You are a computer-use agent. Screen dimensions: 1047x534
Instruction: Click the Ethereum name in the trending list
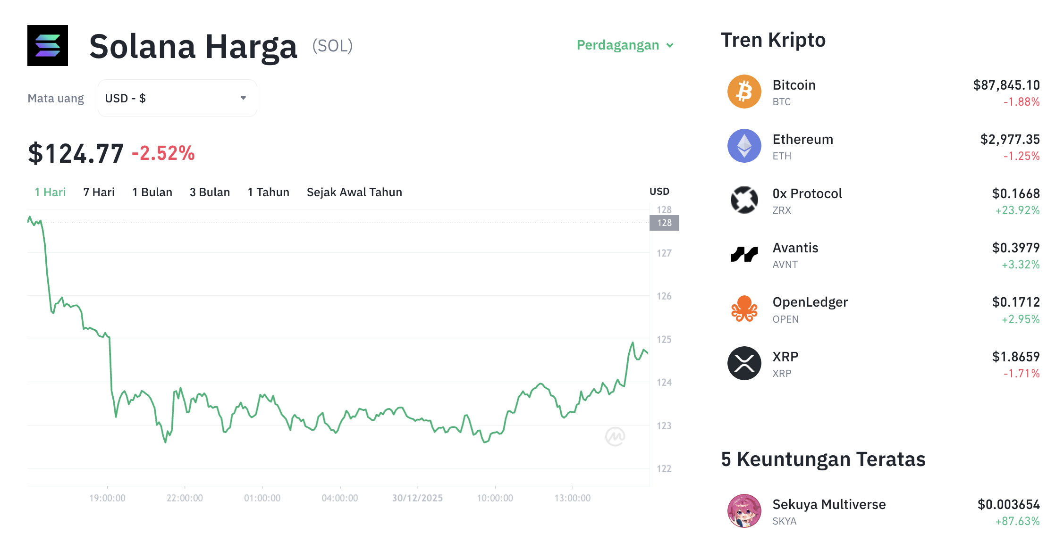pyautogui.click(x=803, y=139)
